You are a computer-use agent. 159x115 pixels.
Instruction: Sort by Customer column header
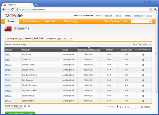[x=26, y=50]
